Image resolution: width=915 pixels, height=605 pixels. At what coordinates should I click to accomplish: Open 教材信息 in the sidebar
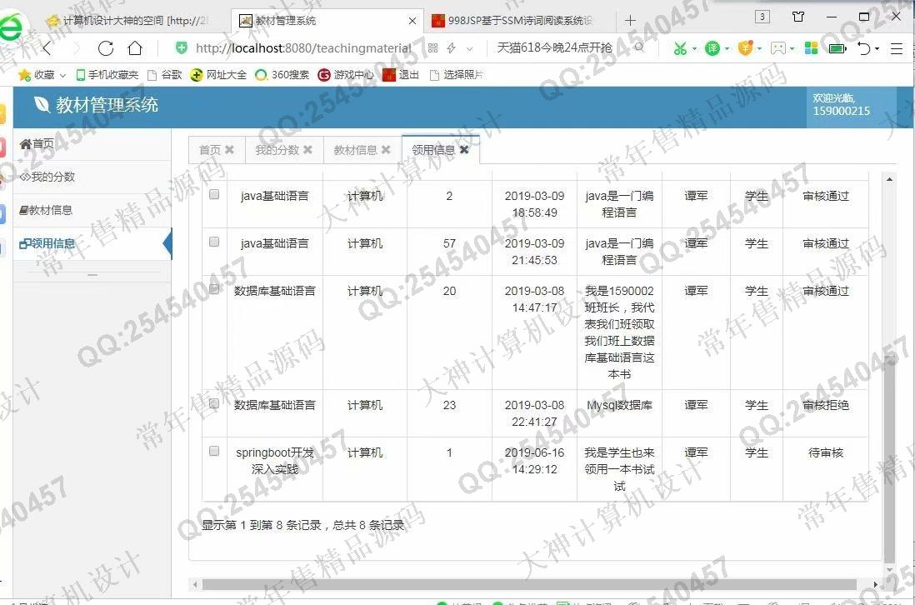(x=92, y=210)
